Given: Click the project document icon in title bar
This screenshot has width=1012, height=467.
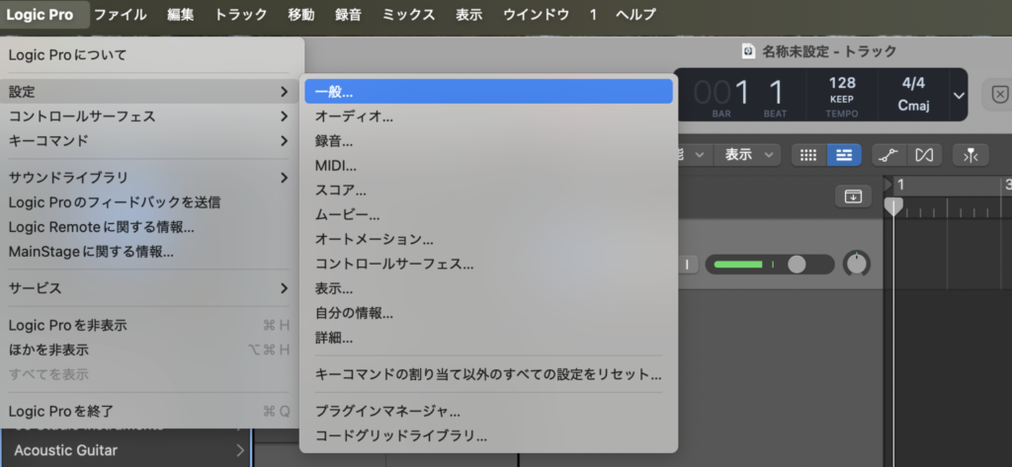Looking at the screenshot, I should 748,51.
